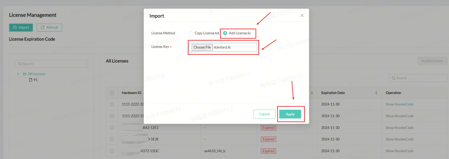The image size is (449, 159).
Task: Sort by Expiration Date column arrows
Action: coord(376,93)
